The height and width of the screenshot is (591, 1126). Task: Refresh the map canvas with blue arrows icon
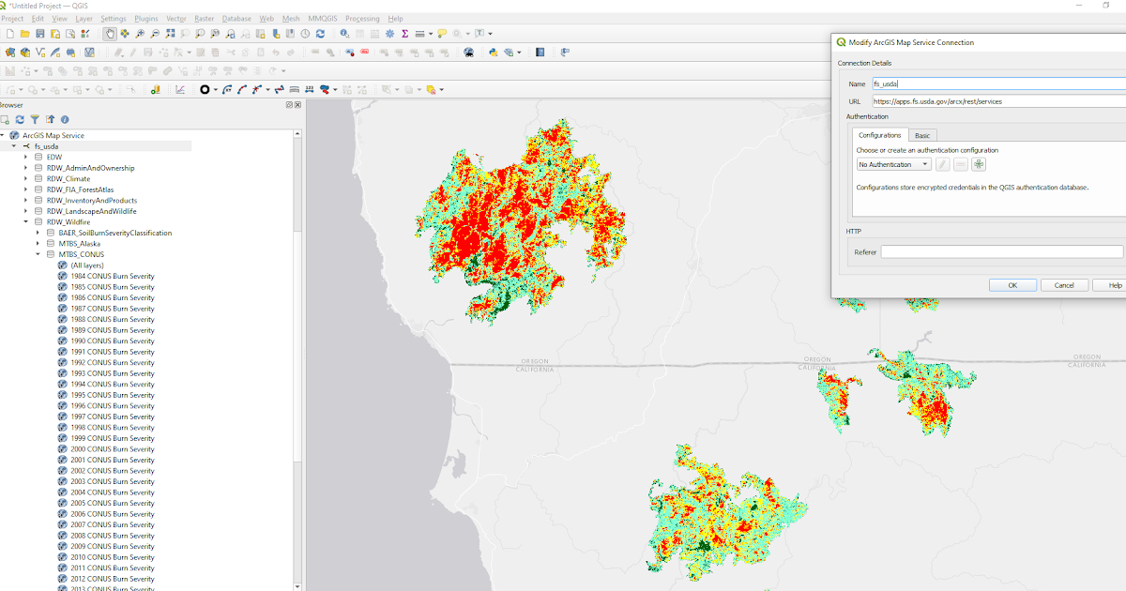(x=320, y=34)
